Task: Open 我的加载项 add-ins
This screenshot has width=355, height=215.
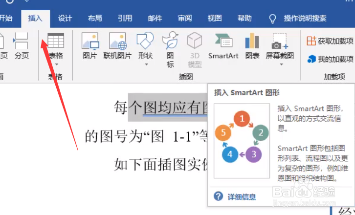Action: [331, 59]
